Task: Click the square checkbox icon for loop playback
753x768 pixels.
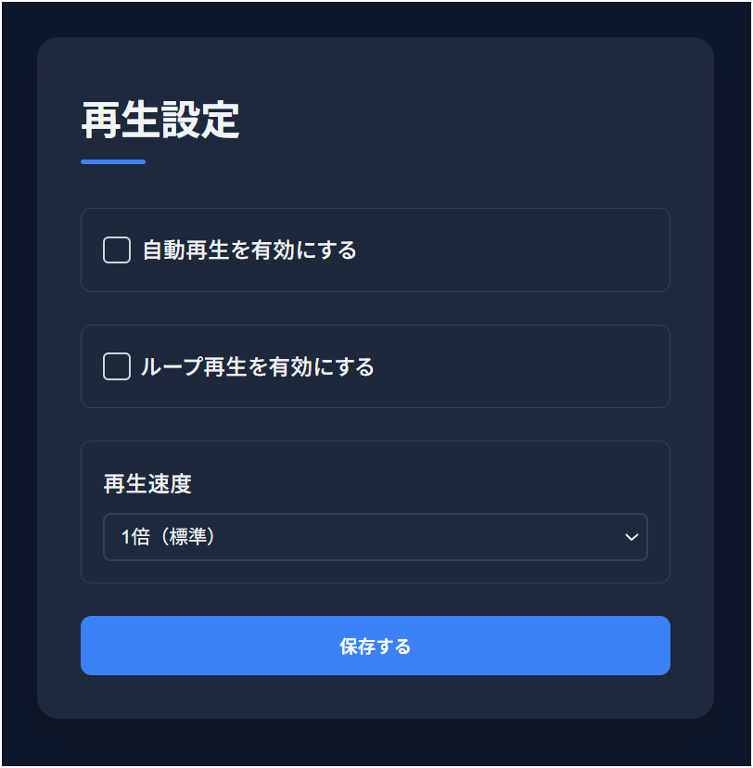Action: pos(116,366)
